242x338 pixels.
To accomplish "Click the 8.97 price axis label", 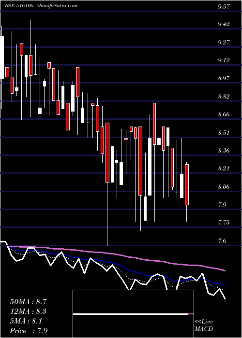I will pyautogui.click(x=224, y=78).
